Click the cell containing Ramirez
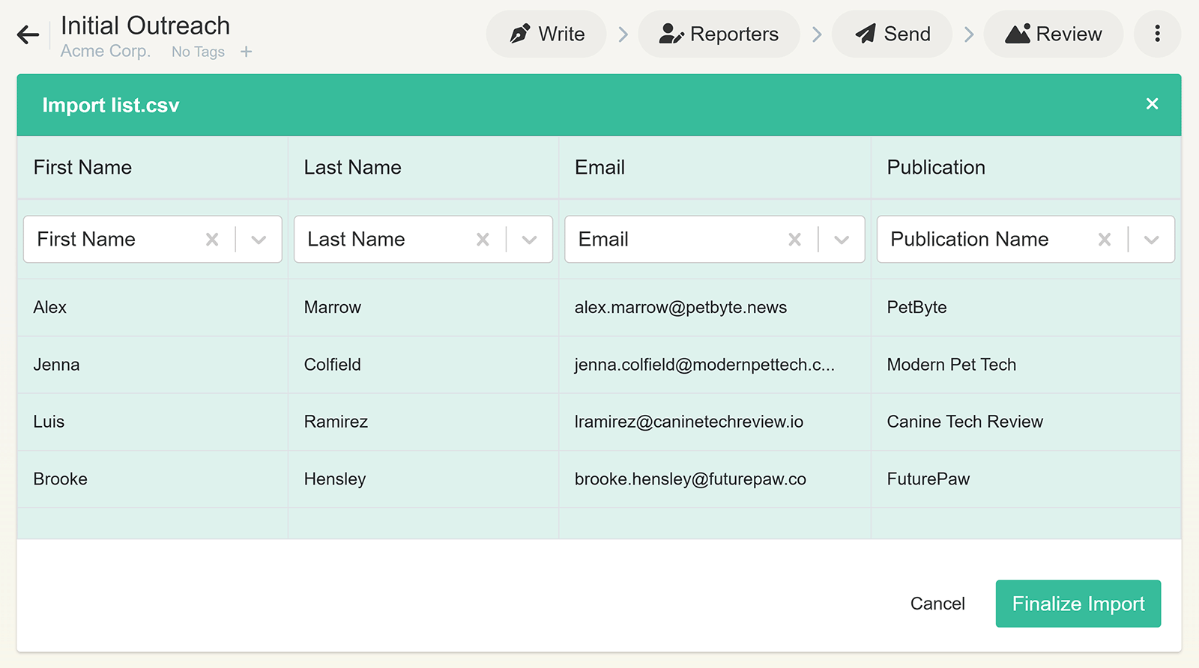The width and height of the screenshot is (1199, 668). pyautogui.click(x=423, y=422)
